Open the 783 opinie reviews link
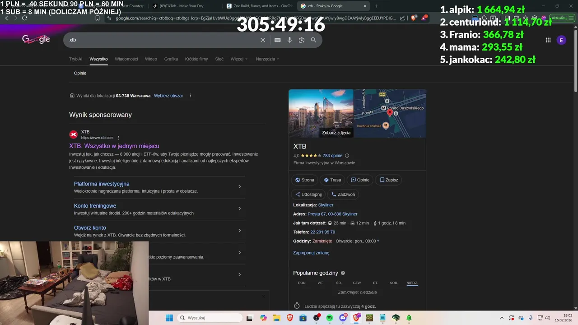578x325 pixels. [x=332, y=155]
